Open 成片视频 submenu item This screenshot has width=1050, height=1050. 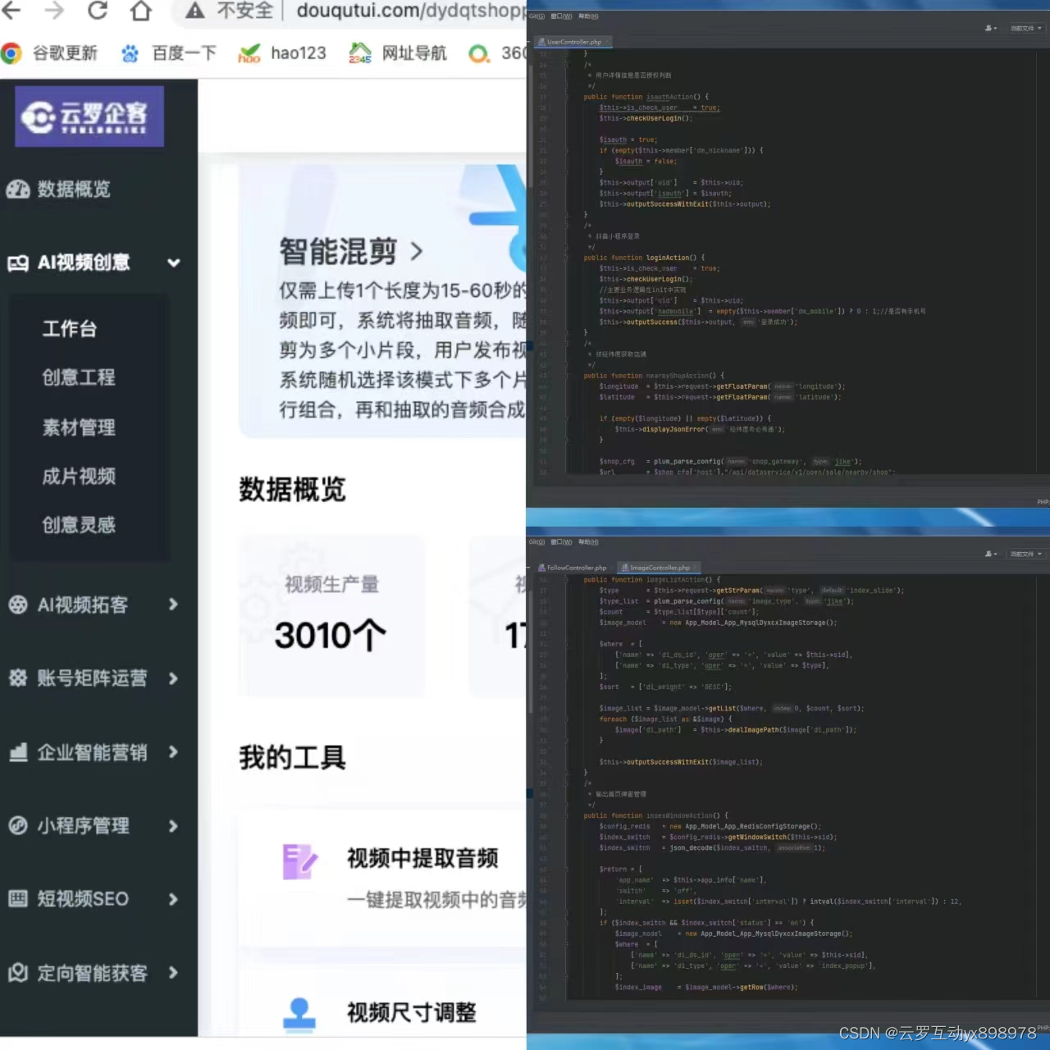tap(79, 476)
